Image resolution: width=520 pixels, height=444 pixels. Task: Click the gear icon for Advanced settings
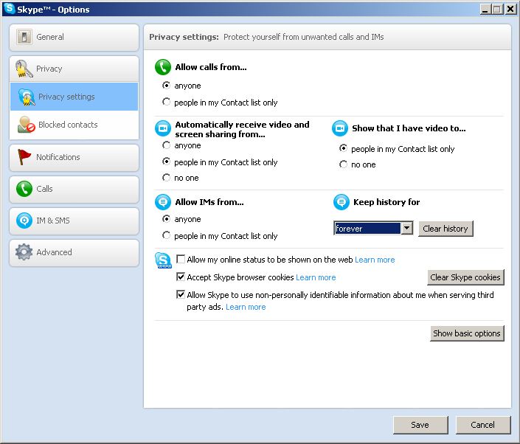[x=24, y=252]
